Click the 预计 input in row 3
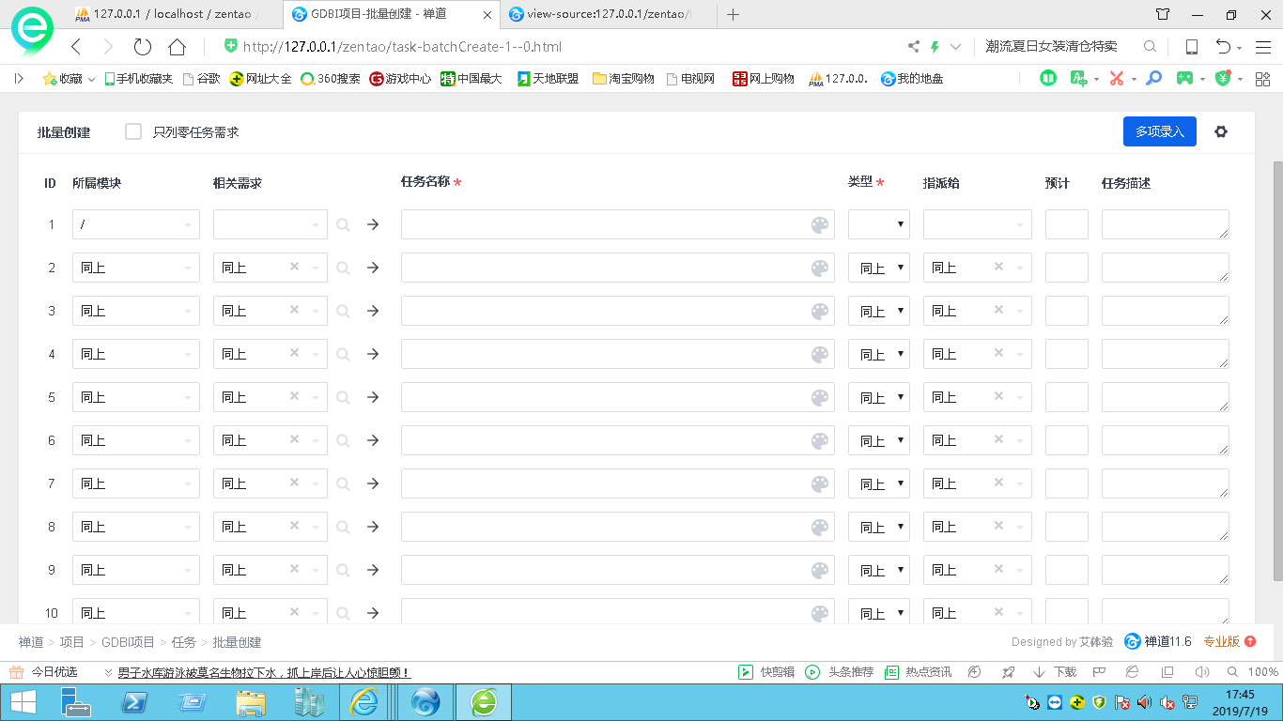This screenshot has width=1283, height=721. [x=1067, y=311]
